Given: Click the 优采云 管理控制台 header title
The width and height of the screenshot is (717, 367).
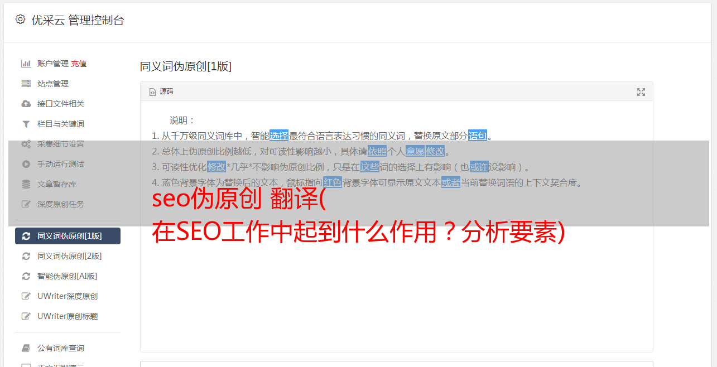Looking at the screenshot, I should [78, 20].
